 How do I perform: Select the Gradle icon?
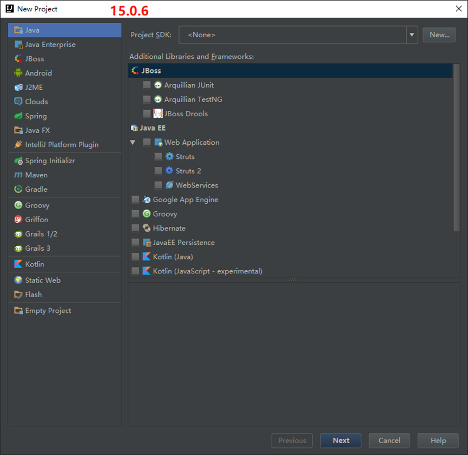click(18, 189)
